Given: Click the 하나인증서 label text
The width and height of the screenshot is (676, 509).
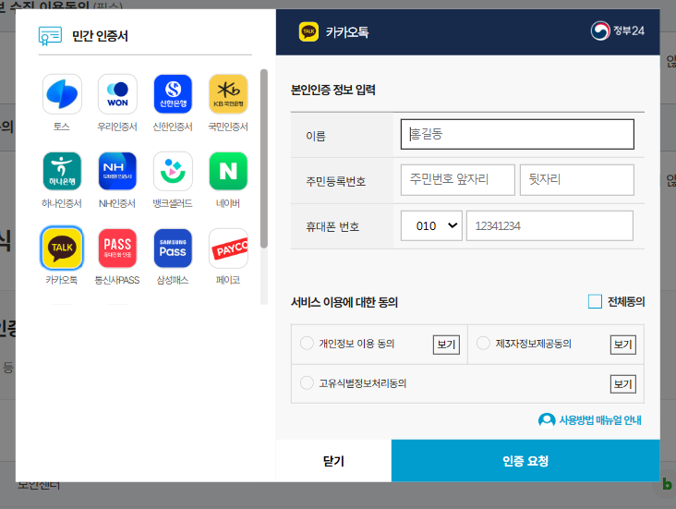Looking at the screenshot, I should coord(62,203).
